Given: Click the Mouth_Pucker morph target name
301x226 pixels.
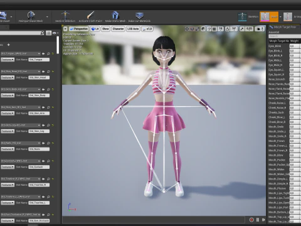Looking at the screenshot, I should pyautogui.click(x=277, y=160).
